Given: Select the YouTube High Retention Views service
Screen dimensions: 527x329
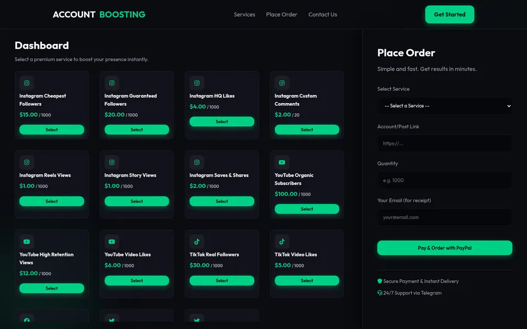Looking at the screenshot, I should [x=52, y=288].
